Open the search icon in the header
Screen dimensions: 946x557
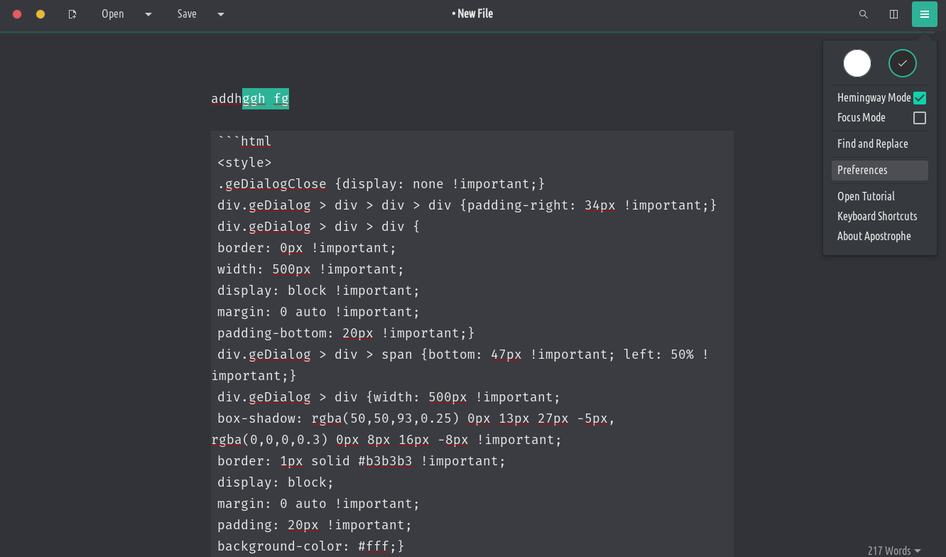click(863, 14)
